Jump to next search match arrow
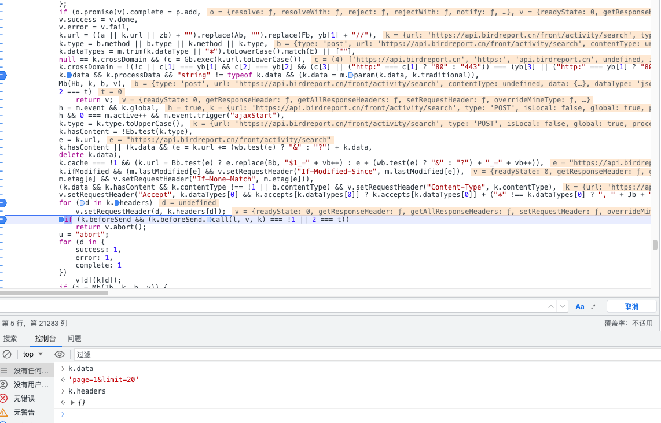Viewport: 661px width, 423px height. 563,307
